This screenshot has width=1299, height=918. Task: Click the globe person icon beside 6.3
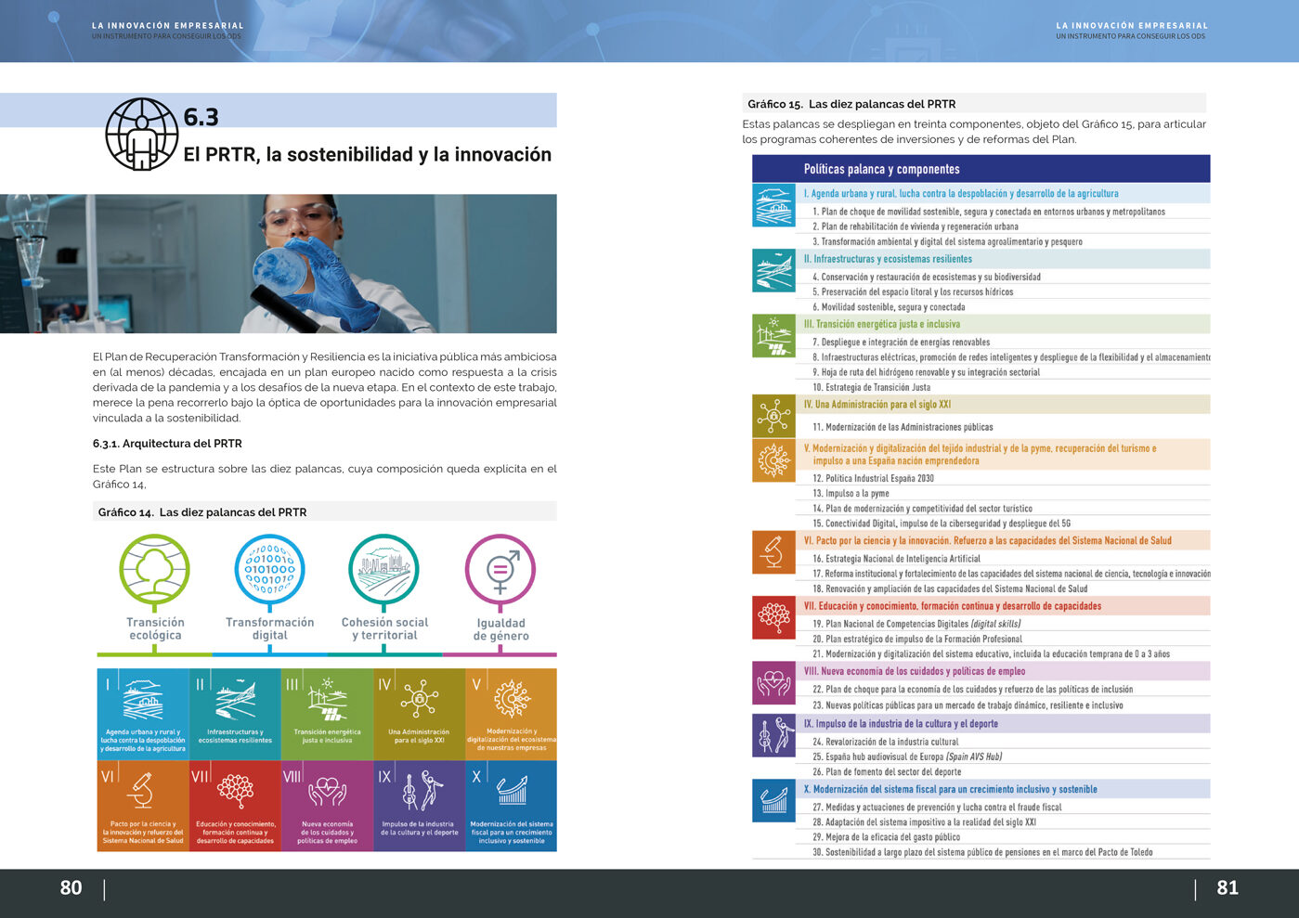[141, 135]
